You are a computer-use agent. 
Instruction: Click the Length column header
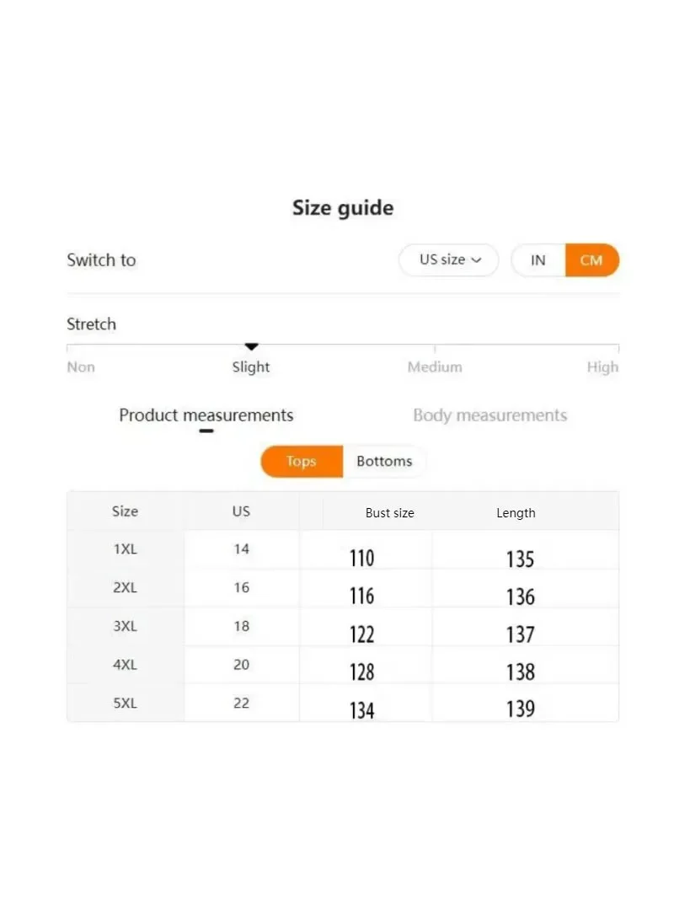tap(516, 513)
